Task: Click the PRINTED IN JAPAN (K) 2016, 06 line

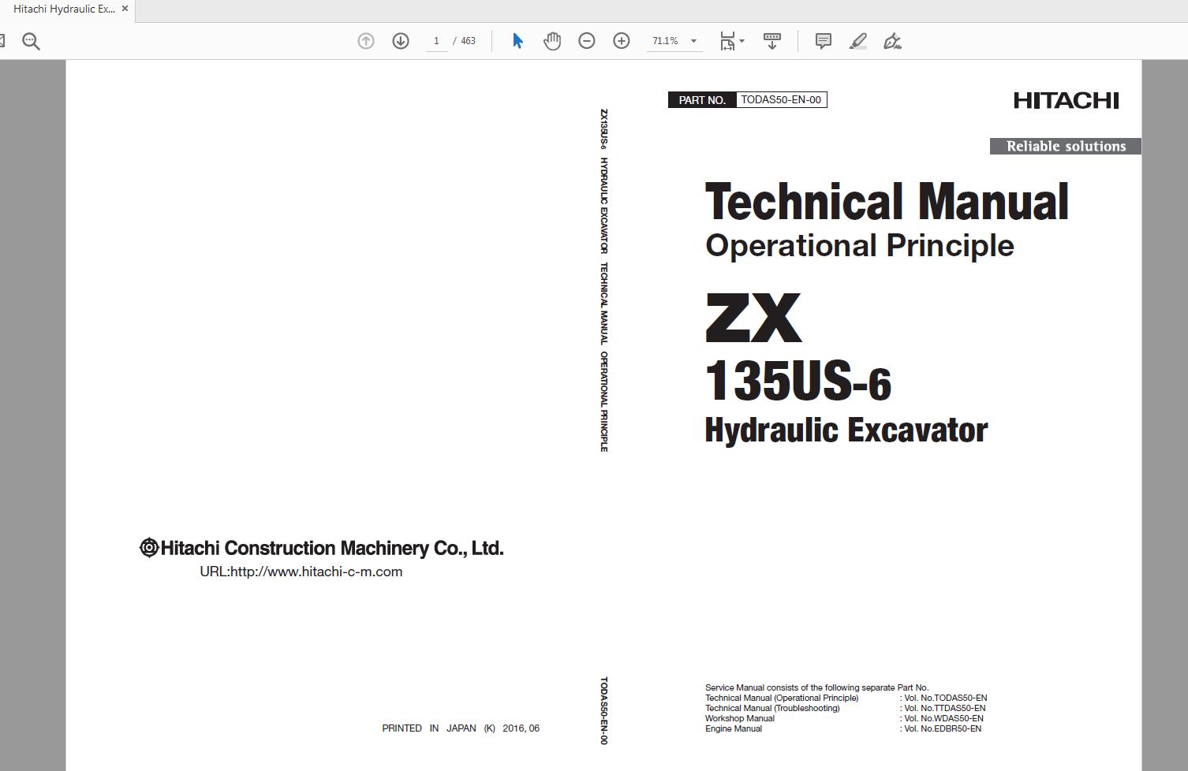Action: (x=461, y=728)
